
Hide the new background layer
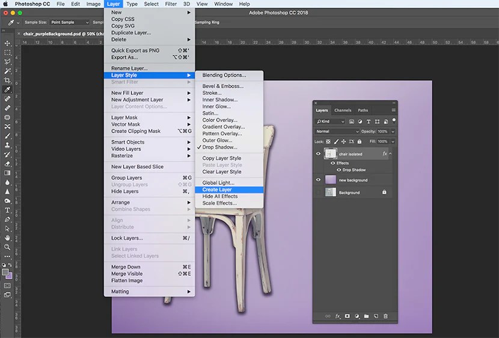coord(319,180)
